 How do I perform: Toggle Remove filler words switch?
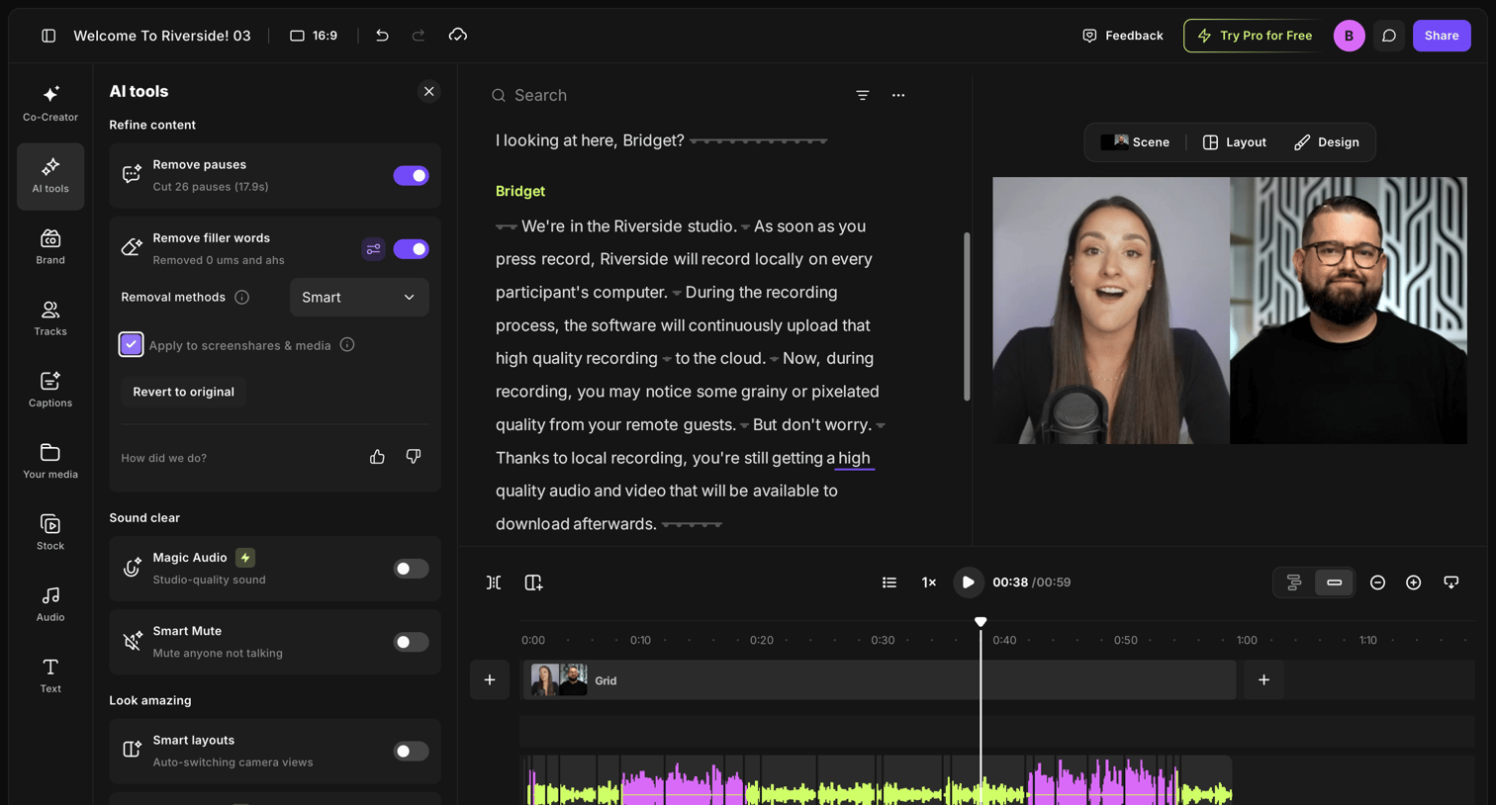(x=411, y=249)
